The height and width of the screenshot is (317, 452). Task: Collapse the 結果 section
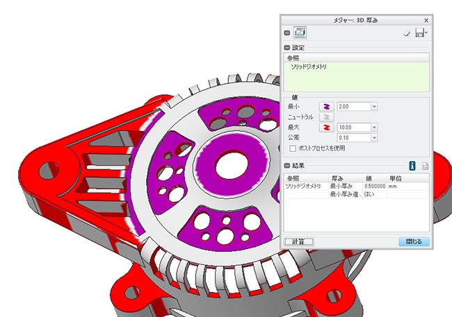(286, 166)
